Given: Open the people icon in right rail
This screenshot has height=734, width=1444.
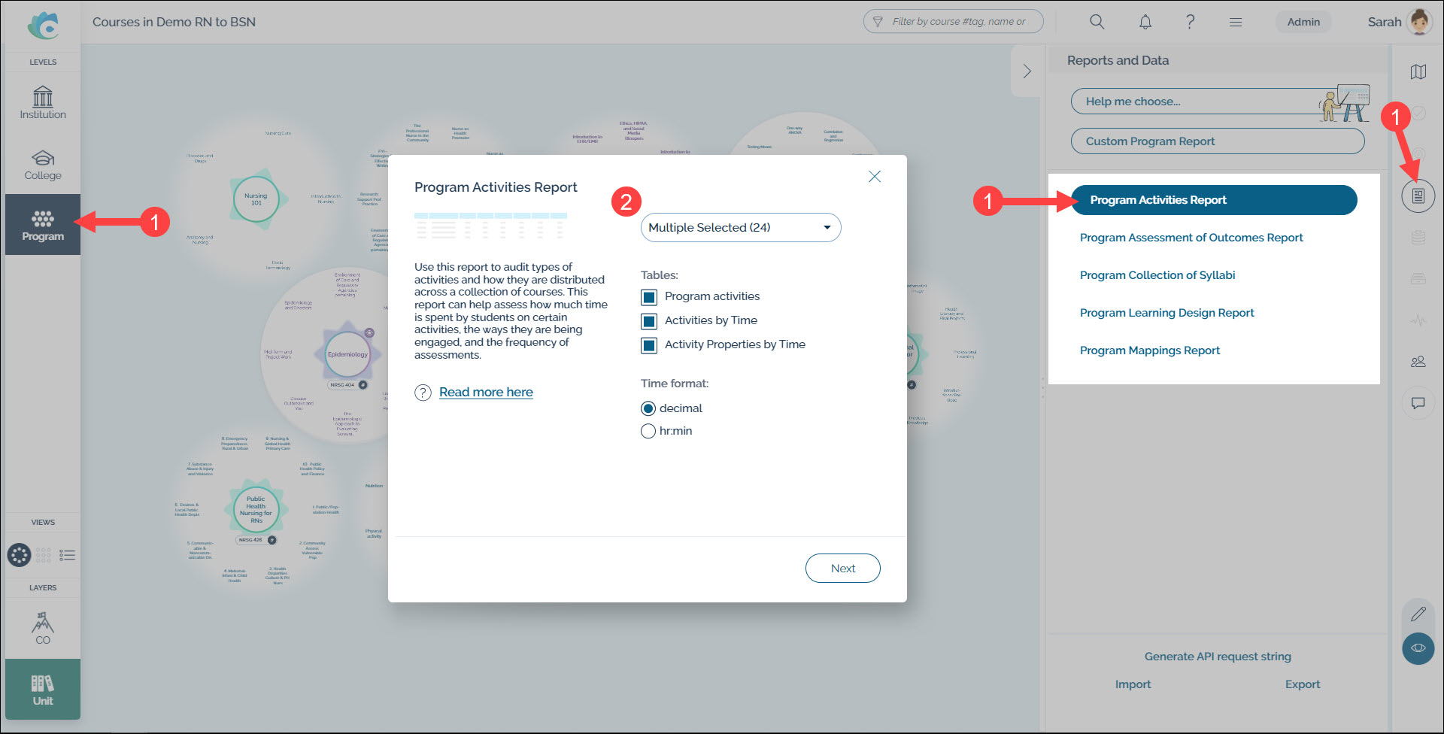Looking at the screenshot, I should [x=1418, y=362].
